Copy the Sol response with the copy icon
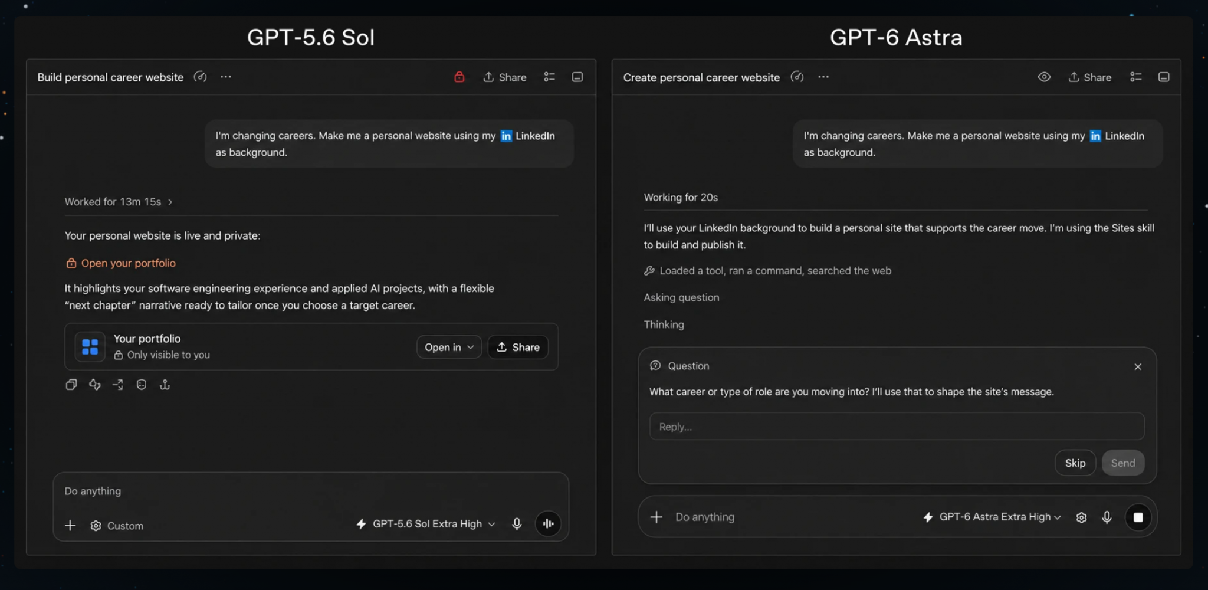Screen dimensions: 1208x590 coord(71,385)
